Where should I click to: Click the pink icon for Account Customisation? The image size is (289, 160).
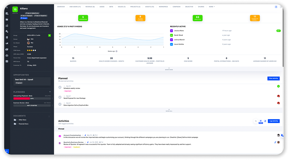[x=60, y=136]
